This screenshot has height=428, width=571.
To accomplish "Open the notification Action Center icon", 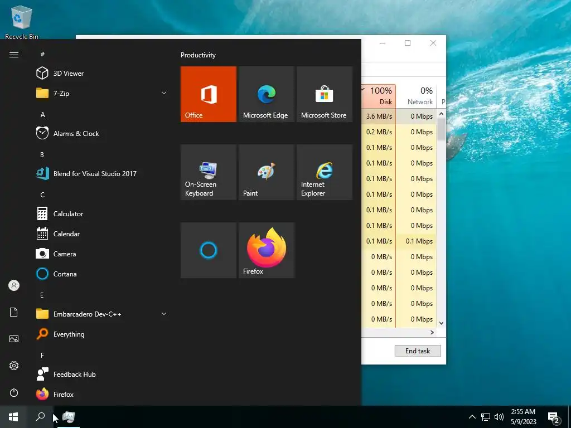I will pos(554,417).
